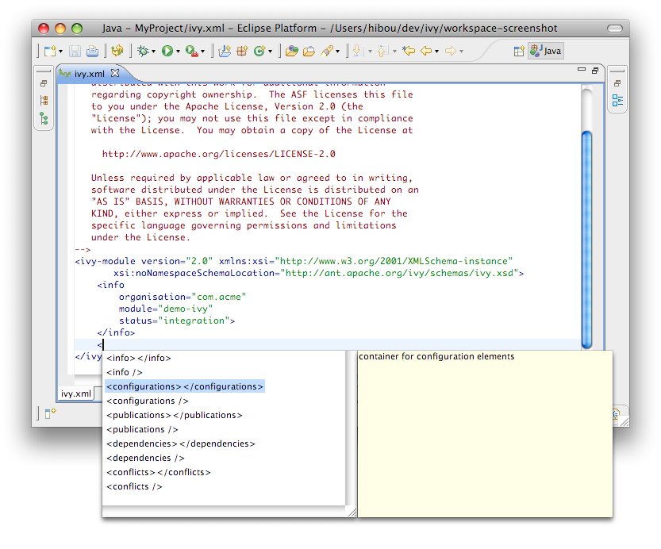Viewport: 661px width, 549px height.
Task: Choose <configurations></configurations> from the suggestions
Action: coord(183,386)
